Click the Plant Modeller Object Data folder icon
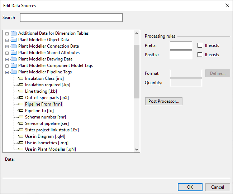 (14, 40)
